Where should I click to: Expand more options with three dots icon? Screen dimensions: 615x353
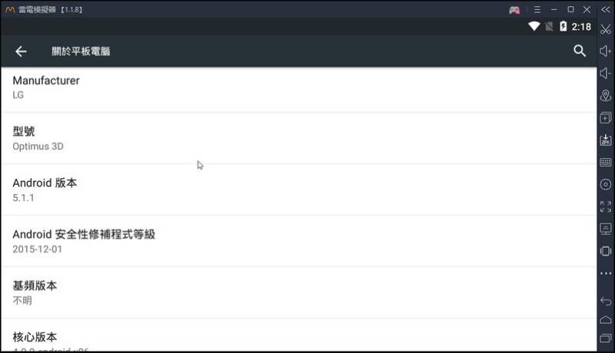coord(606,273)
